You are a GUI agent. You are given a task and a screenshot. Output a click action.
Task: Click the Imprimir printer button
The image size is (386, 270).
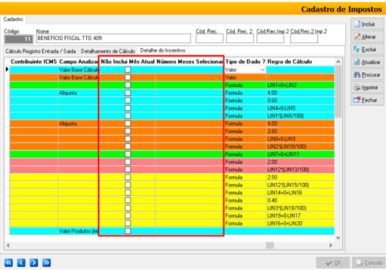point(367,88)
